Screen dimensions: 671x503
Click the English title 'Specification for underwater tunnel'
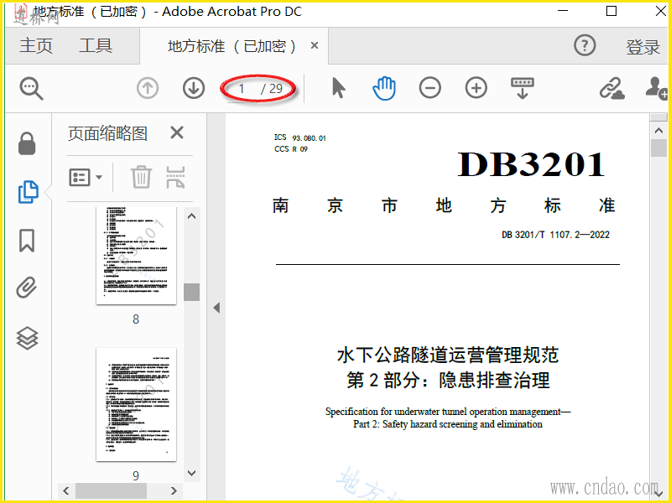click(x=448, y=412)
